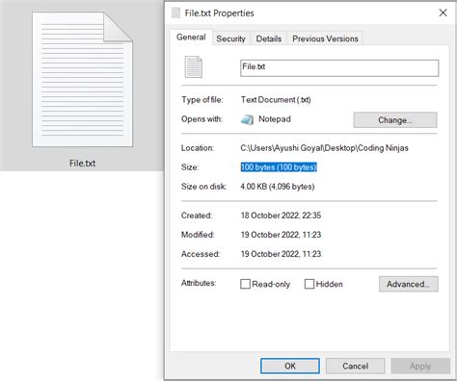Open Advanced... attributes settings
The height and width of the screenshot is (381, 457).
tap(408, 284)
